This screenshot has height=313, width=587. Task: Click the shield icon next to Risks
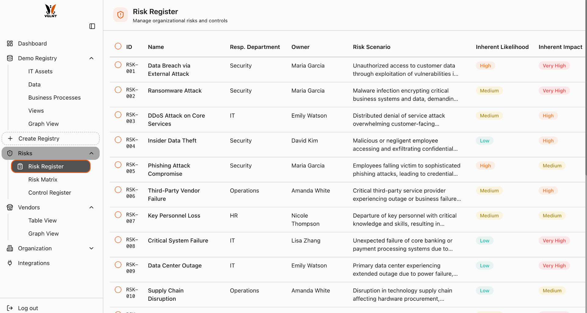pos(9,153)
